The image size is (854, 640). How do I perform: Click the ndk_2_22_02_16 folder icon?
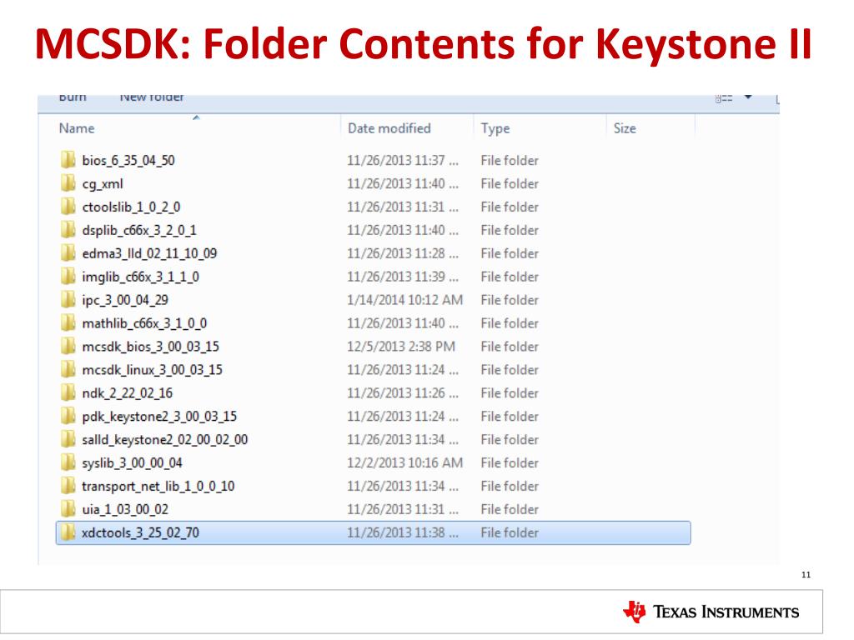[x=68, y=393]
